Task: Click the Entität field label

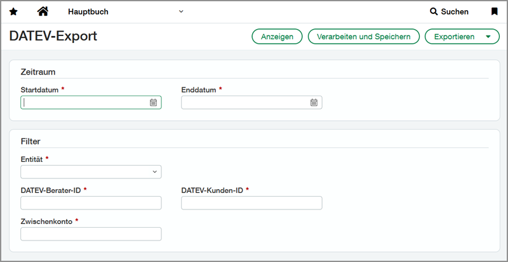Action: point(31,159)
